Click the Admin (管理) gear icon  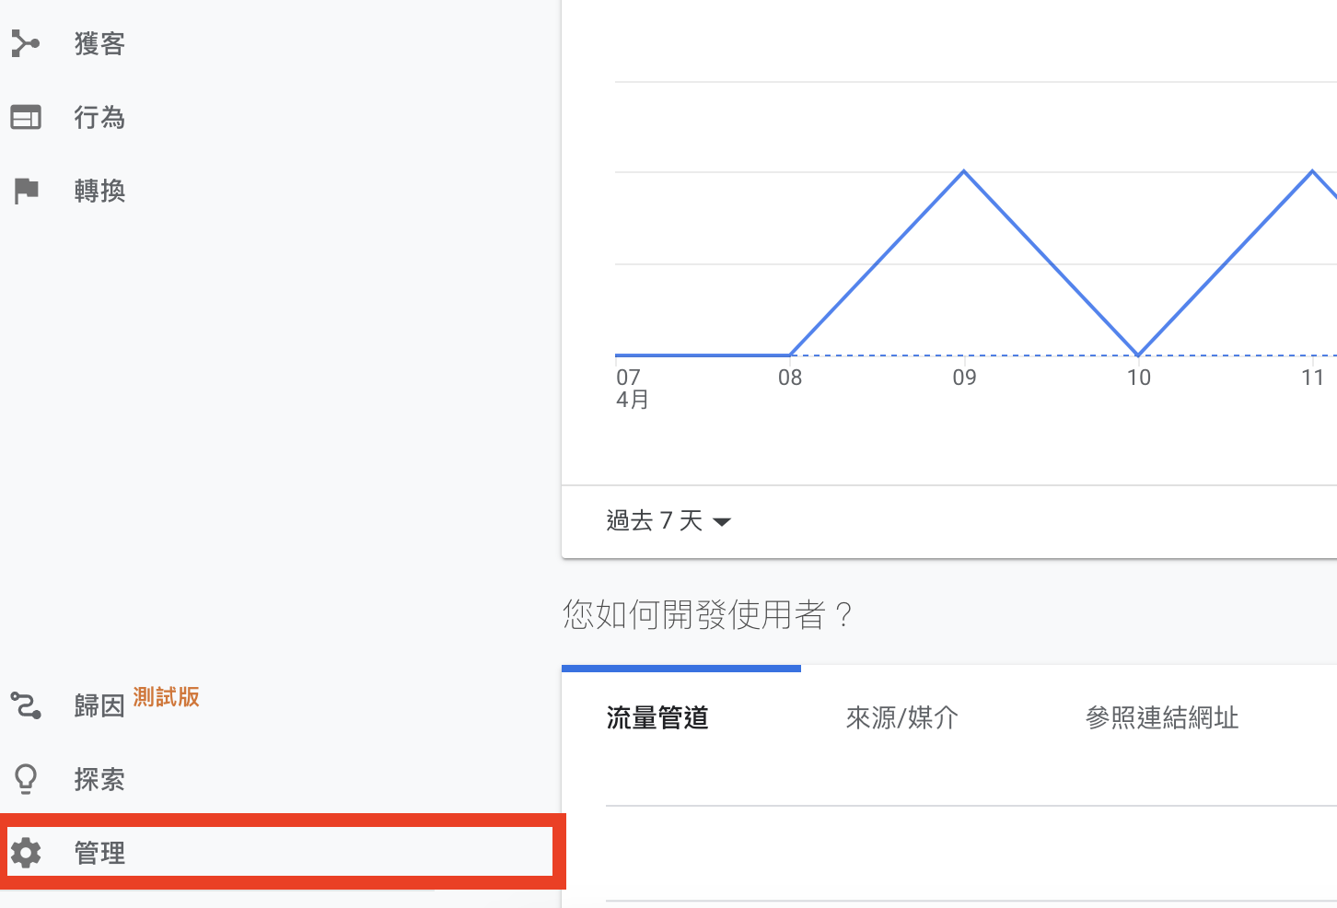tap(26, 853)
